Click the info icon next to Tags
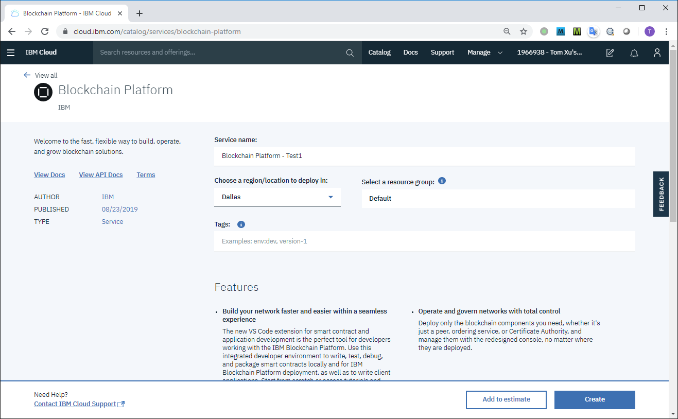Screen dimensions: 678x419 (x=241, y=224)
